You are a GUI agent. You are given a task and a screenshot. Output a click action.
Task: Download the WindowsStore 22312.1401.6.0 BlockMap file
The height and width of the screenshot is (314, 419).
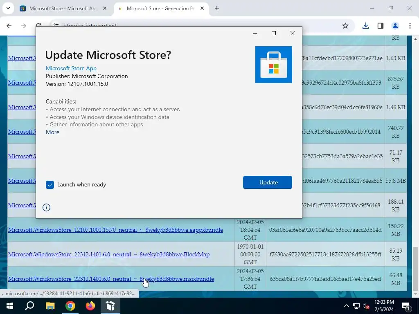coord(109,254)
